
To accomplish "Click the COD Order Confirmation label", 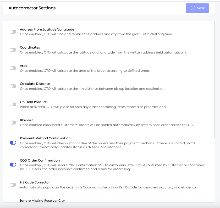I will [x=40, y=160].
